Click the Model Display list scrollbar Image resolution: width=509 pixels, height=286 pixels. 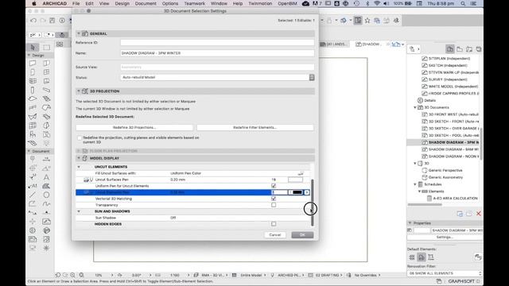pyautogui.click(x=313, y=203)
